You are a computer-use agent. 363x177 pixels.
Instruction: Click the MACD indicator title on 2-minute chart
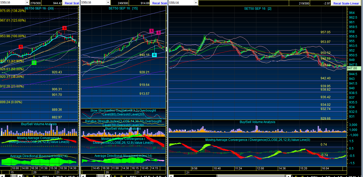tap(258, 140)
